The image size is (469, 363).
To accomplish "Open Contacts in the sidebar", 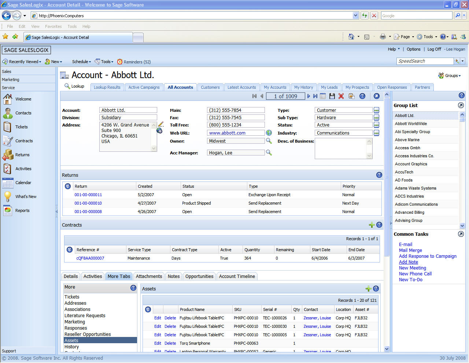I will [x=17, y=113].
